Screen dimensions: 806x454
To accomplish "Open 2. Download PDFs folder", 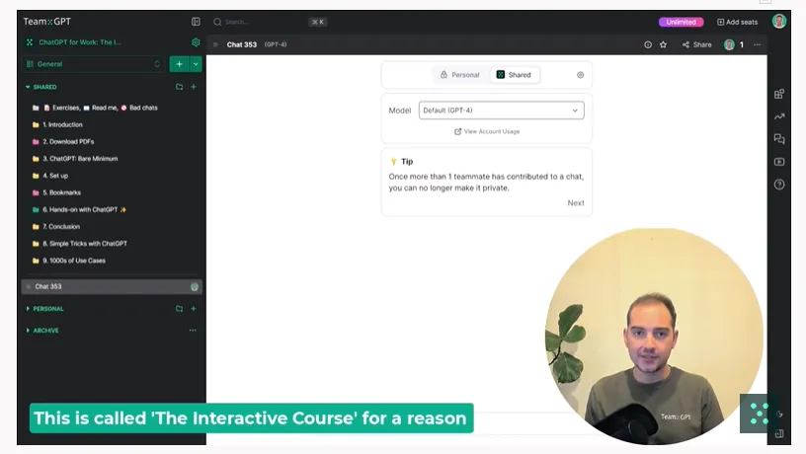I will coord(63,142).
